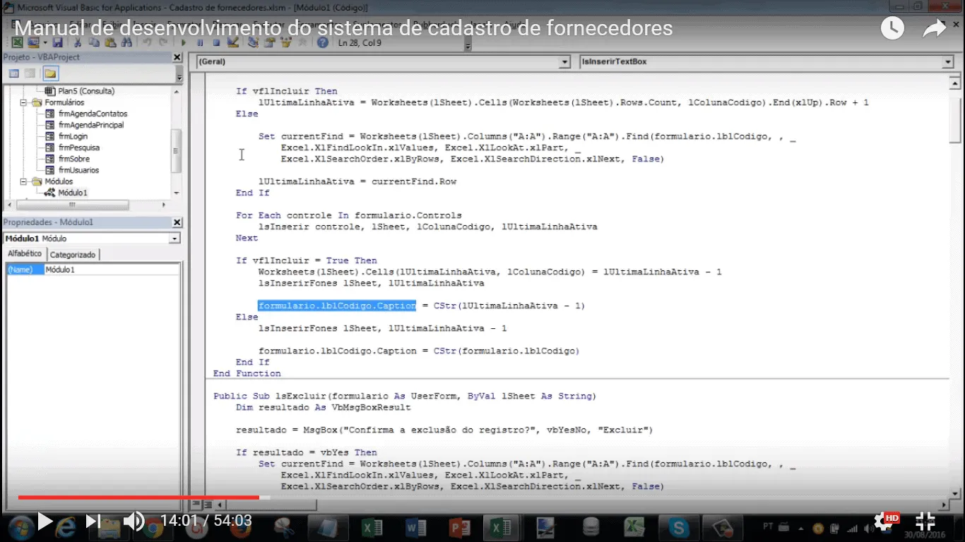Click the Break pause icon in the toolbar
Image resolution: width=965 pixels, height=542 pixels.
point(200,43)
